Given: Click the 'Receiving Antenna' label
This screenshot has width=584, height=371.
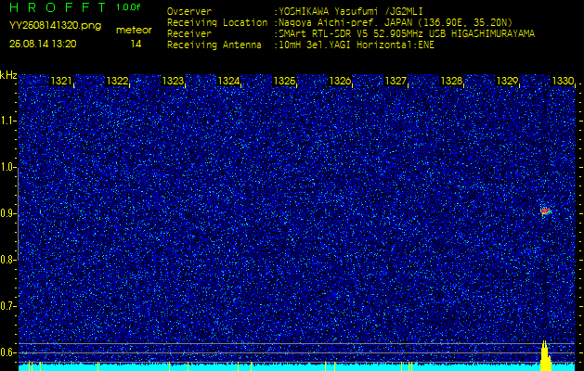Looking at the screenshot, I should pos(214,45).
